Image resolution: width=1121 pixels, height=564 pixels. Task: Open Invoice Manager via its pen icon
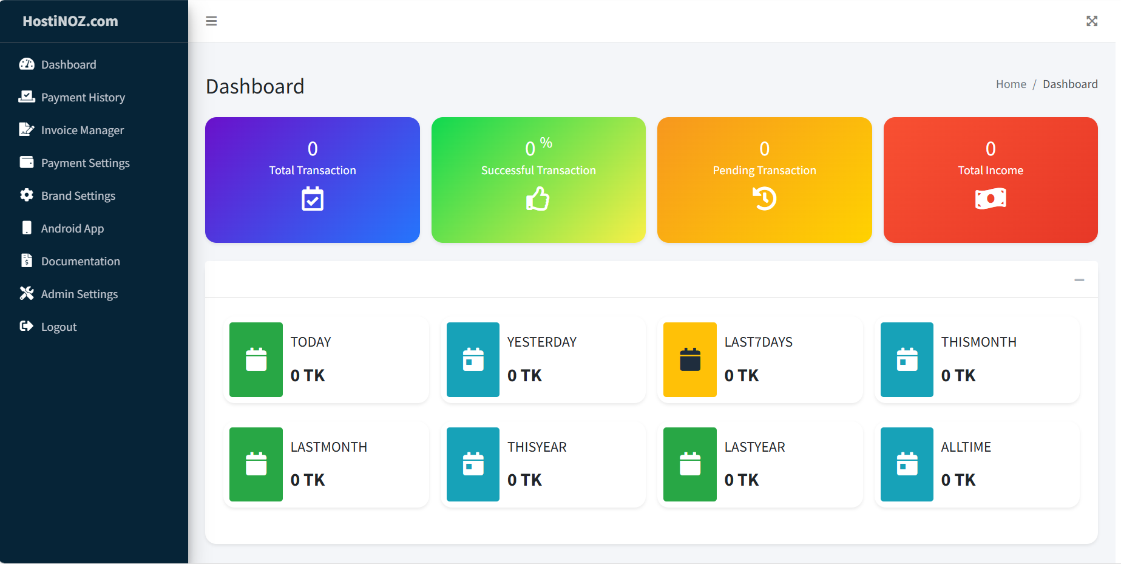27,129
